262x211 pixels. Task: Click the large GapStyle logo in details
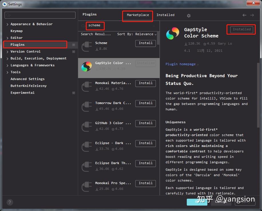(x=172, y=33)
